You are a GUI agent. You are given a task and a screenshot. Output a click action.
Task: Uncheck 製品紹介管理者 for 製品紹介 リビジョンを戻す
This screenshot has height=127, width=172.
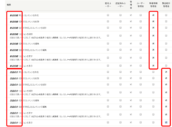click(166, 115)
